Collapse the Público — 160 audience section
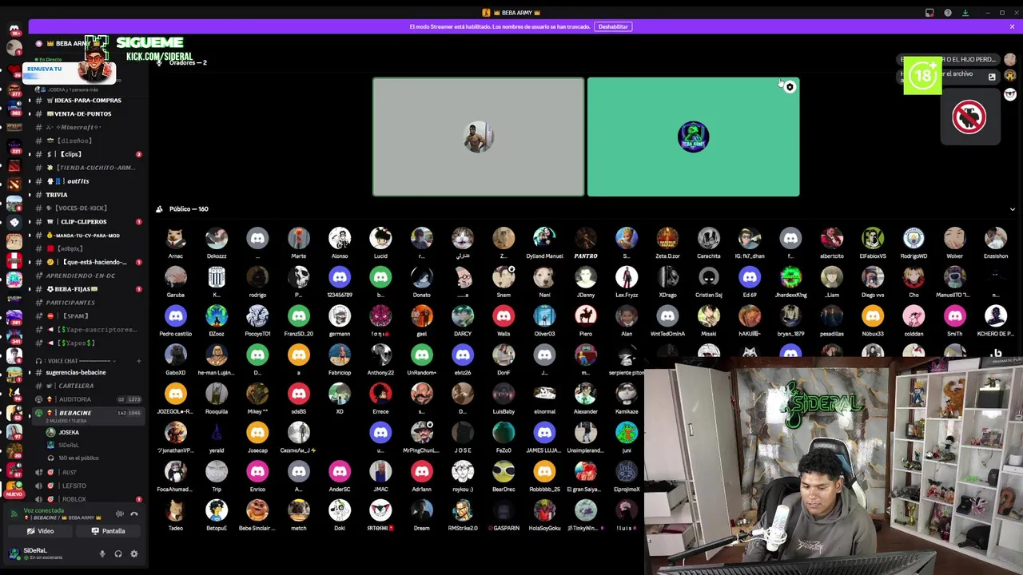The image size is (1023, 575). point(1012,209)
